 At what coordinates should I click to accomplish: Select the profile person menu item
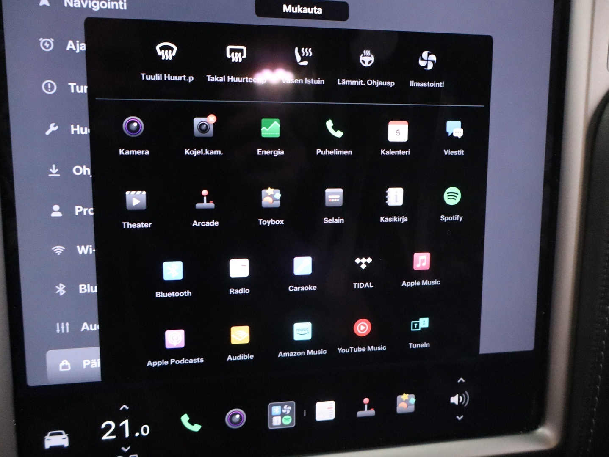[x=71, y=210]
